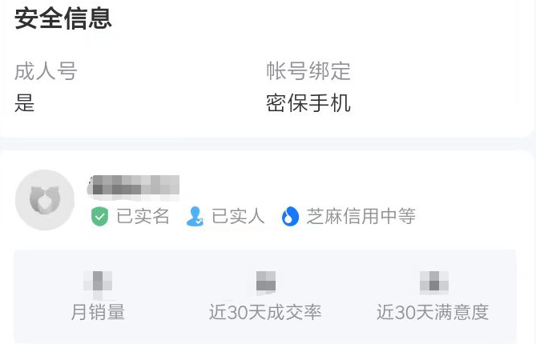
Task: Select the 月销量 statistic
Action: click(x=98, y=312)
